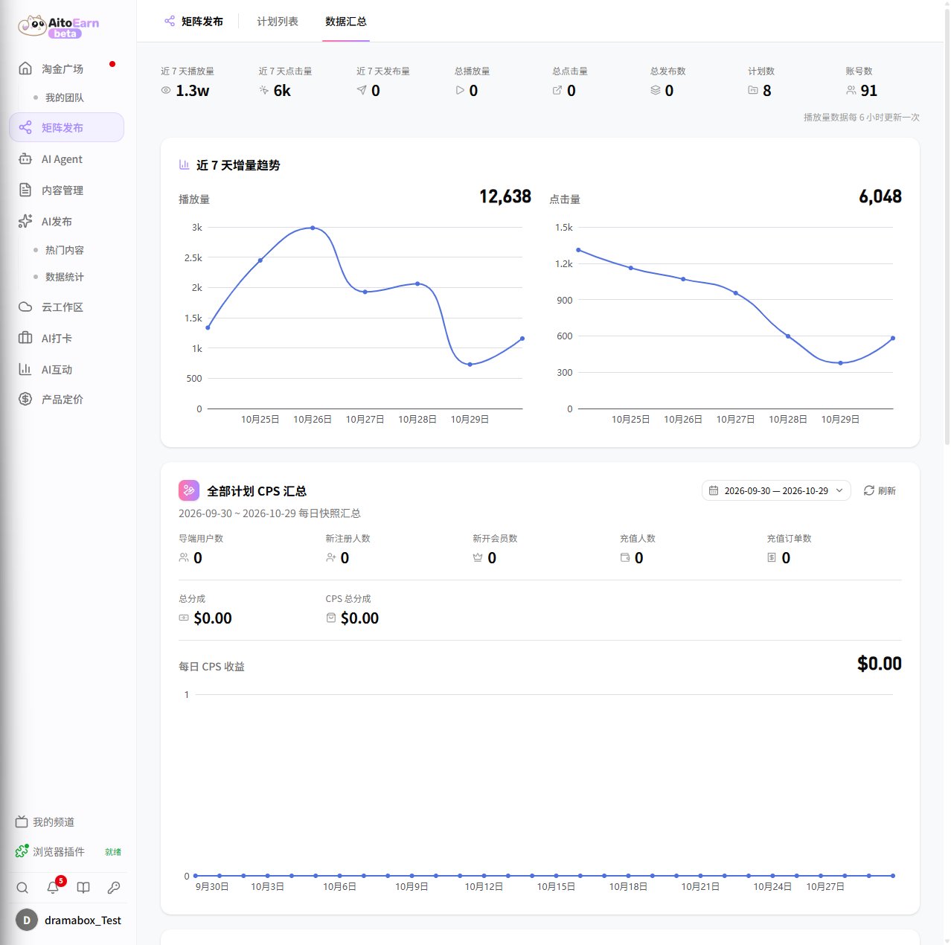Image resolution: width=951 pixels, height=945 pixels.
Task: Open dramabox_Test user profile
Action: click(x=68, y=920)
